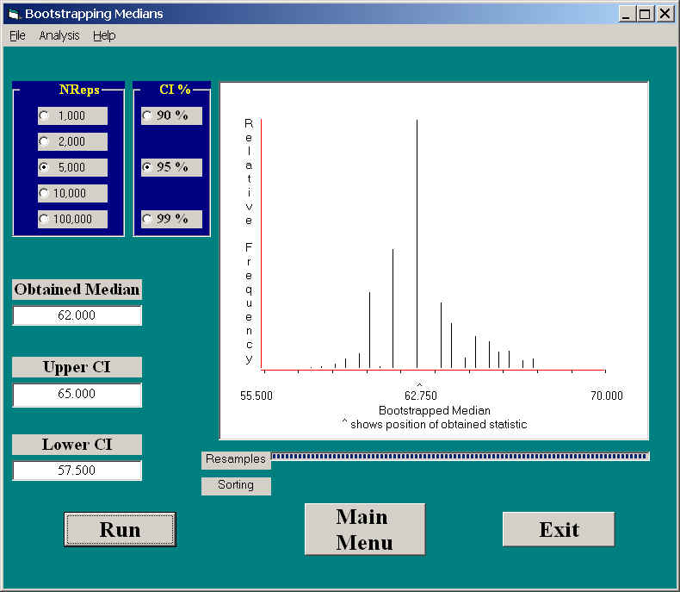Choose the 95 % CI option
This screenshot has width=680, height=592.
147,167
